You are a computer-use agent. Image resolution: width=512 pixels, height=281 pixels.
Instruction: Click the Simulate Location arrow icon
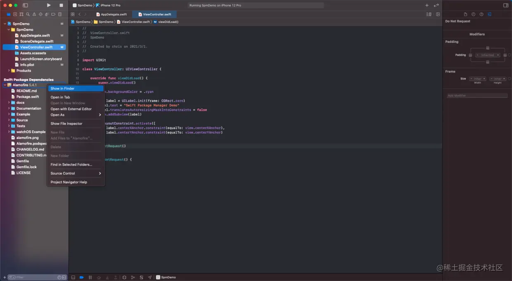(x=150, y=277)
